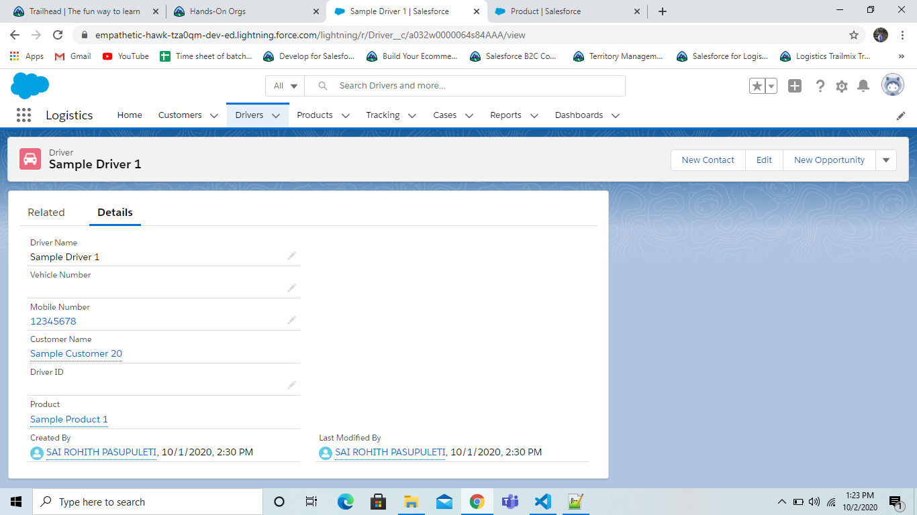Click the help question mark icon
Image resolution: width=917 pixels, height=515 pixels.
pos(820,86)
